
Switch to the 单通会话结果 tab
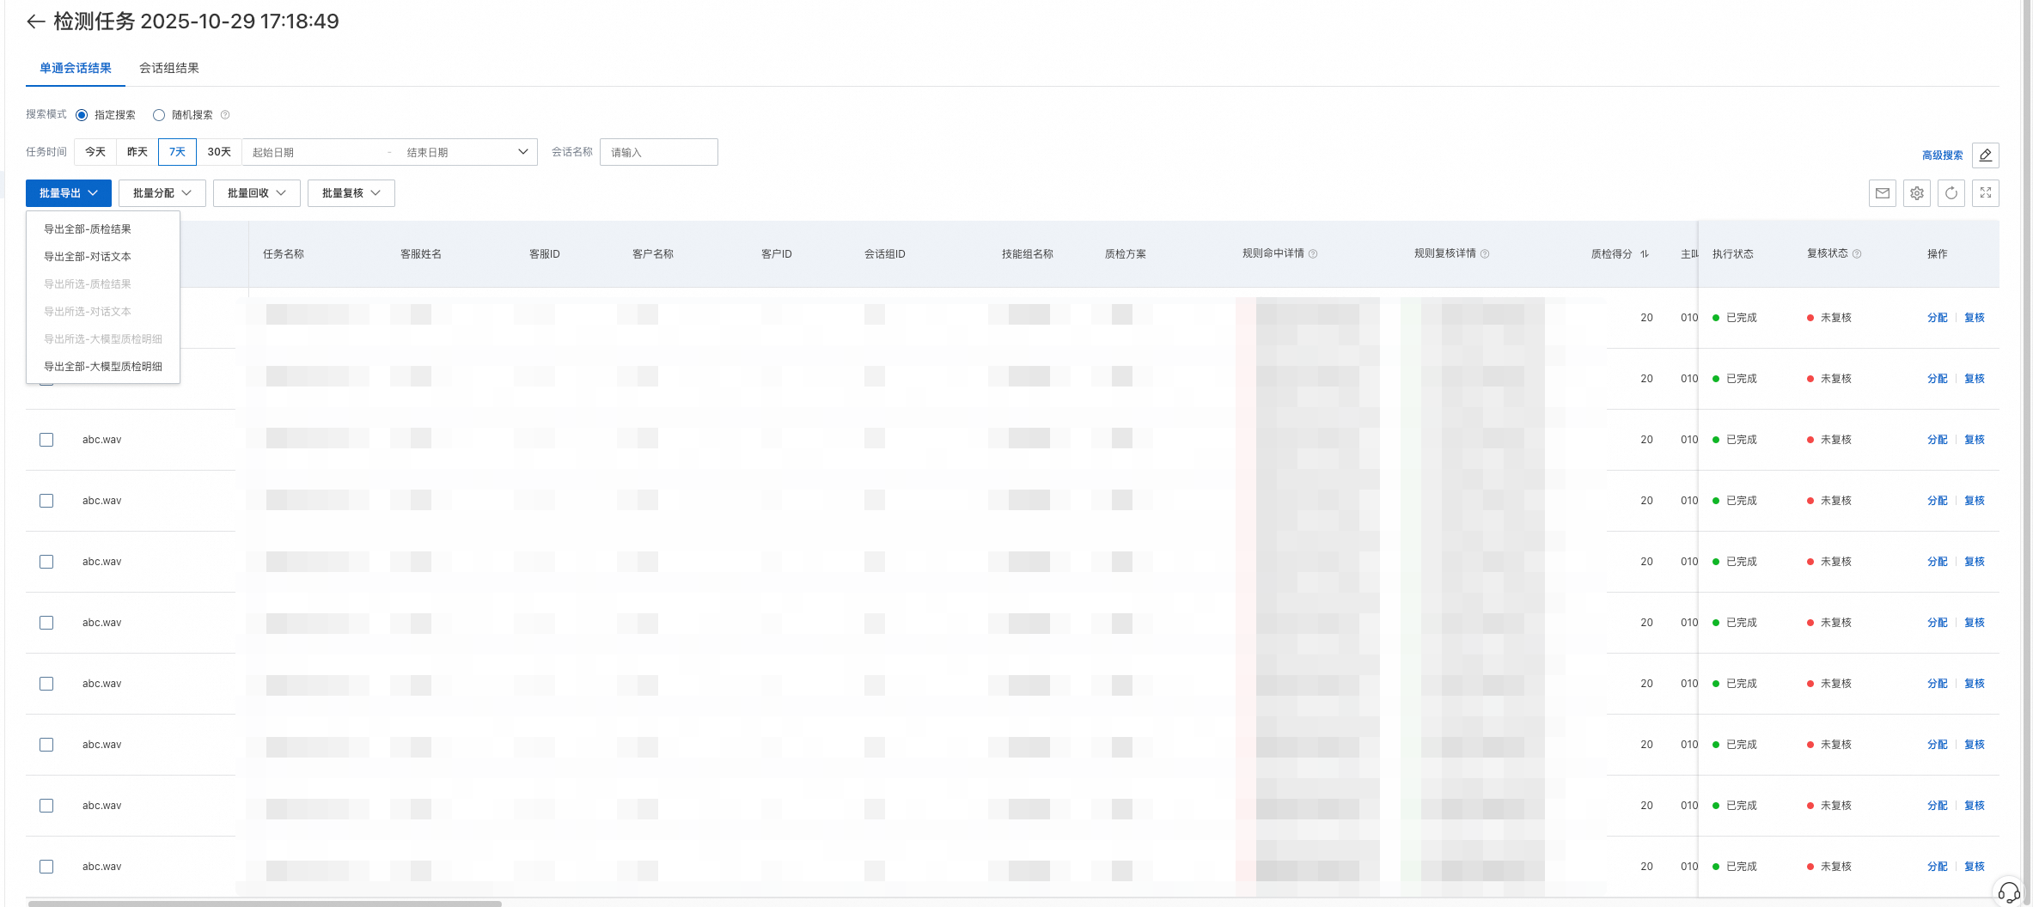[76, 69]
